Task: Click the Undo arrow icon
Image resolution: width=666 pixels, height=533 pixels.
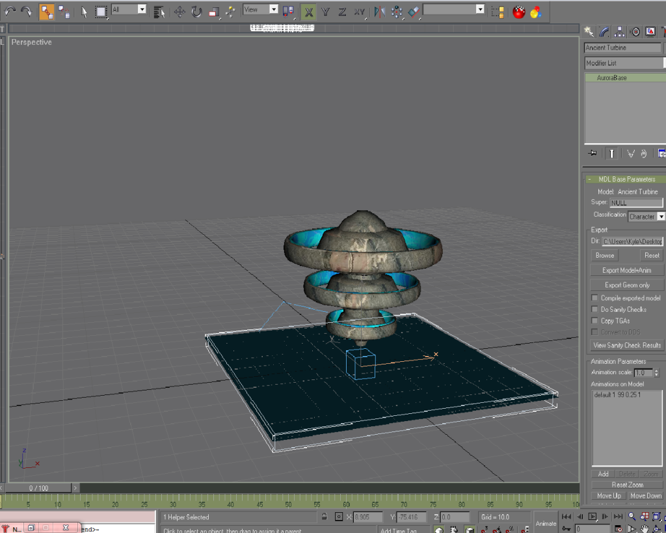Action: [x=11, y=12]
